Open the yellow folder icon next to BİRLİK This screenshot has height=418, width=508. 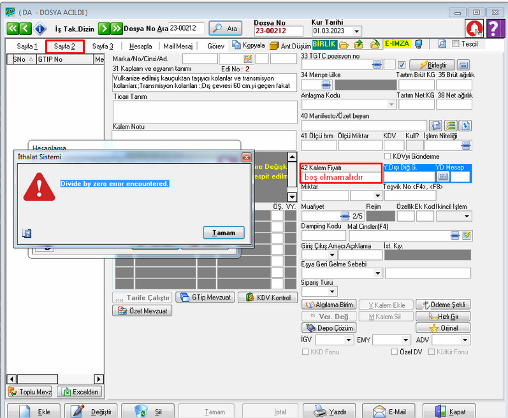pos(344,45)
